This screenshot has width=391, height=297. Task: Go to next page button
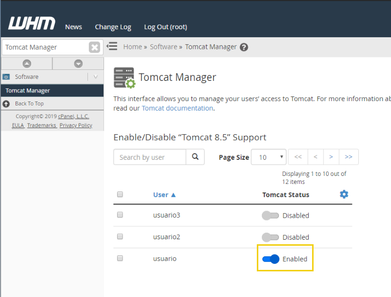coord(331,157)
